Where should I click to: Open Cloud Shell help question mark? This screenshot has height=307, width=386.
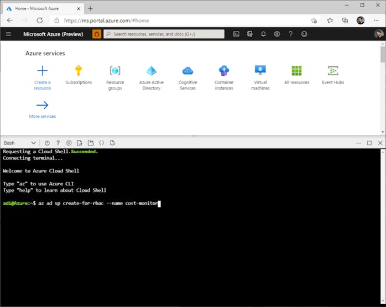tap(58, 143)
